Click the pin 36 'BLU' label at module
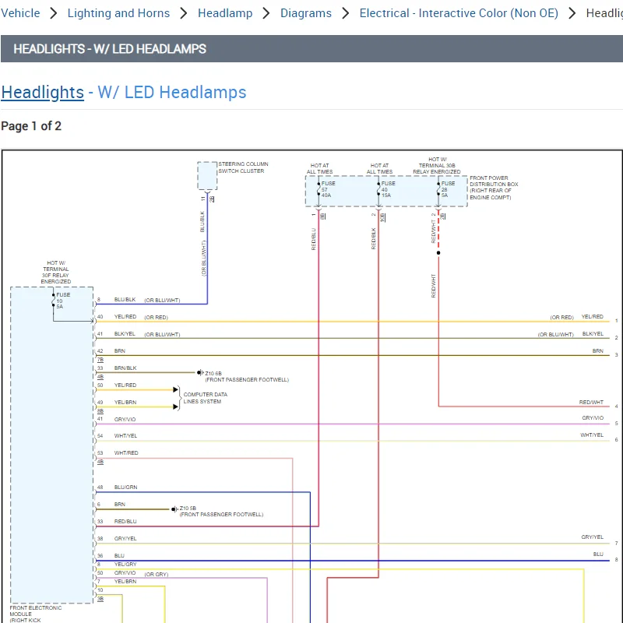The height and width of the screenshot is (623, 623). pos(119,555)
